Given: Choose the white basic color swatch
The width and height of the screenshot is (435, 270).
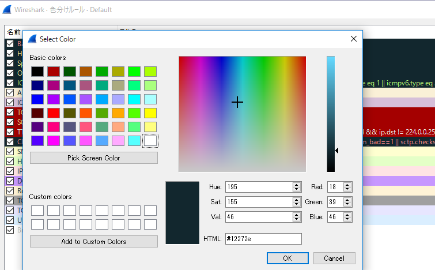Looking at the screenshot, I should tap(150, 141).
